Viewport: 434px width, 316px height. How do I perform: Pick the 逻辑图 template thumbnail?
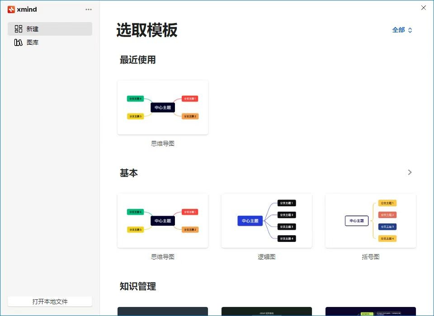267,221
